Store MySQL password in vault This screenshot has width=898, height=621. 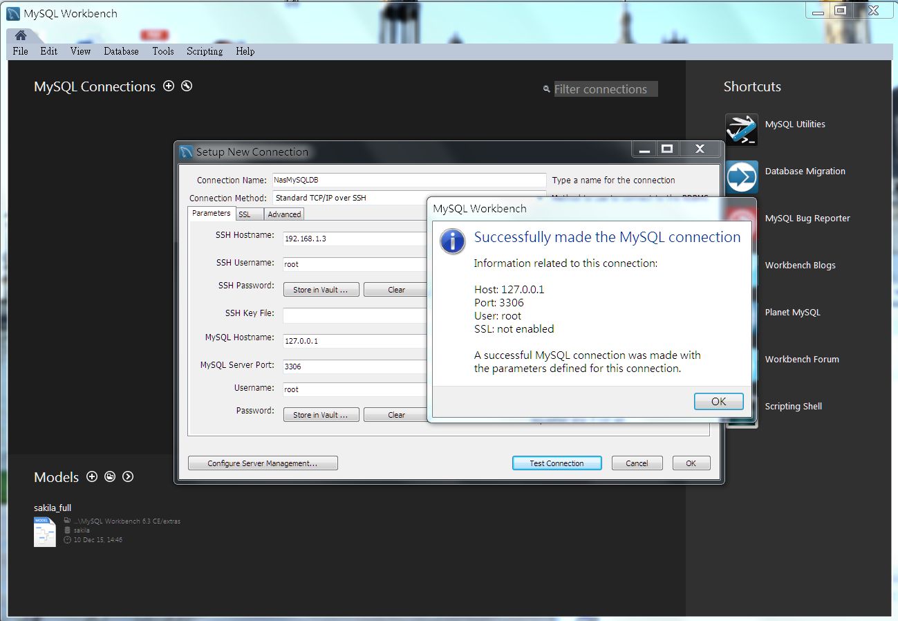point(321,415)
